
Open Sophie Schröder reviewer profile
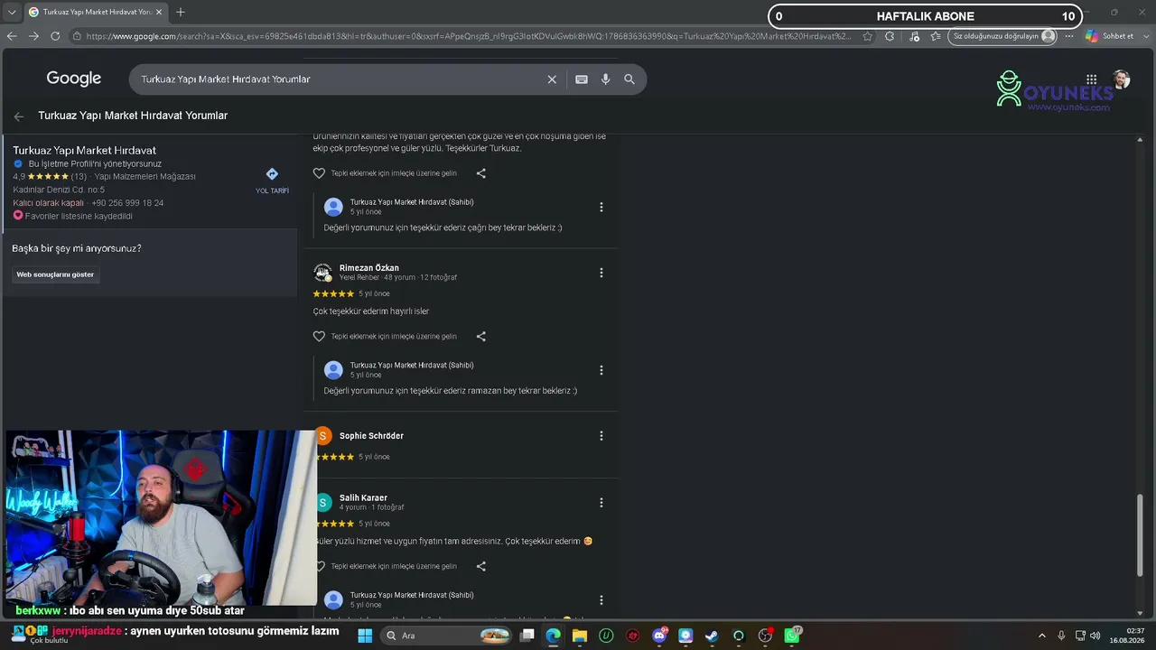(x=371, y=436)
